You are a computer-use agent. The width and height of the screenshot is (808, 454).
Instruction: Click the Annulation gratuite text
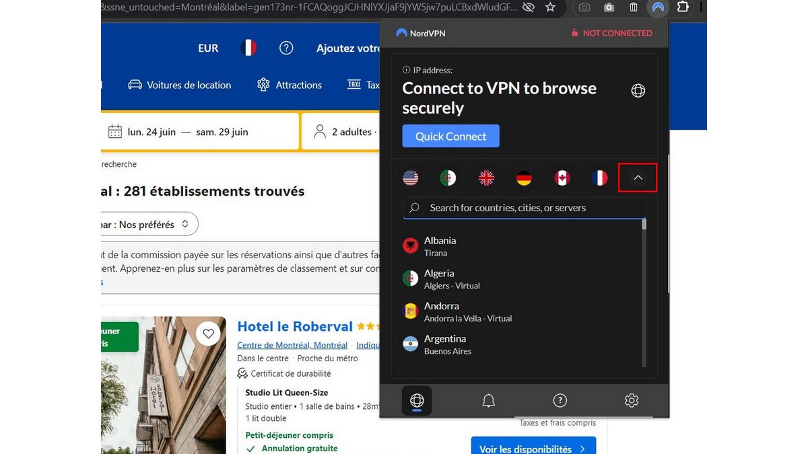300,449
